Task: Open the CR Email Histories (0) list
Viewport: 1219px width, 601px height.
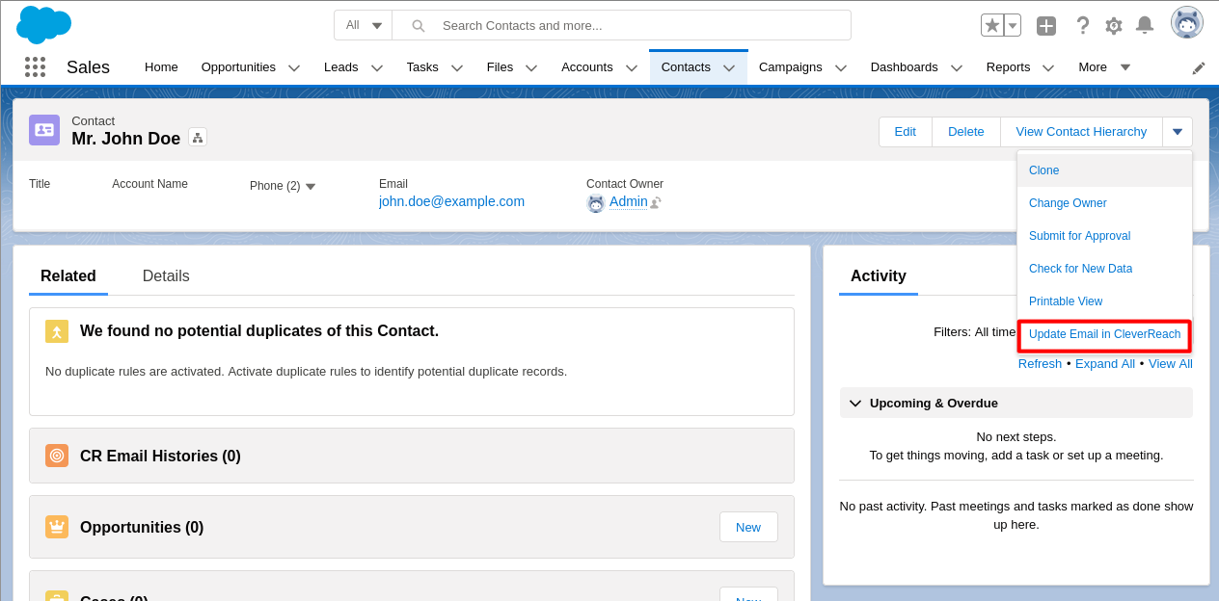Action: point(160,456)
